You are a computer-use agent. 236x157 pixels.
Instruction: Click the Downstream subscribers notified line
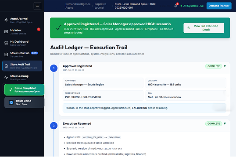(106, 154)
